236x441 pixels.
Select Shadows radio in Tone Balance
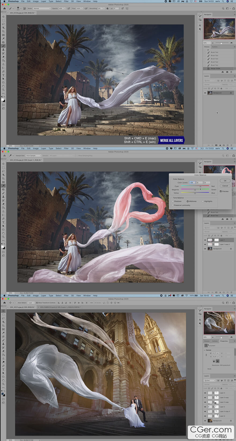tap(173, 201)
